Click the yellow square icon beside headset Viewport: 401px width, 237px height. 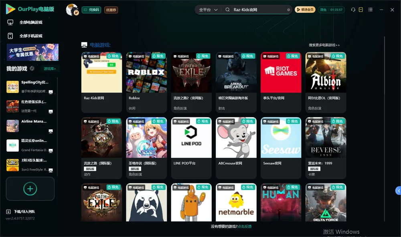pos(361,10)
